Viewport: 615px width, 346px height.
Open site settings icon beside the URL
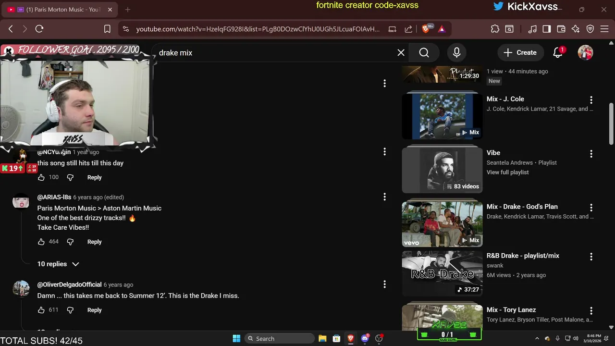point(126,29)
